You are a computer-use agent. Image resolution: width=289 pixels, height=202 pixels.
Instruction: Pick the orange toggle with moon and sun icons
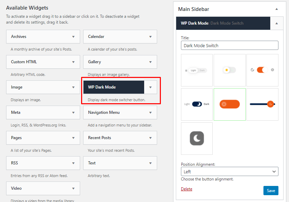click(262, 70)
